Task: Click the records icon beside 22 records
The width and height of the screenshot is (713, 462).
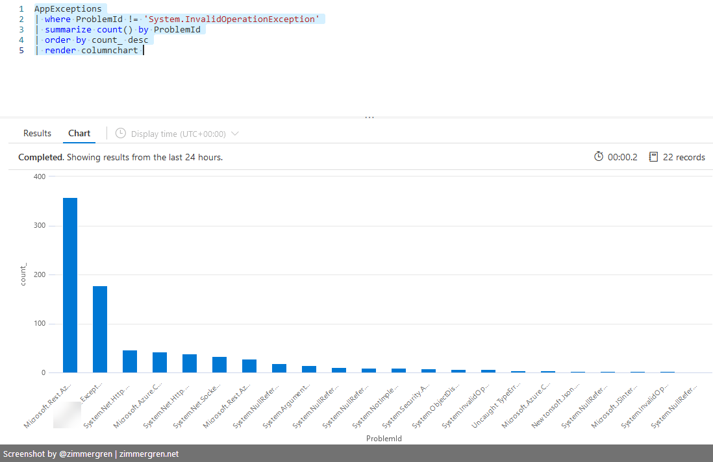Action: [653, 157]
